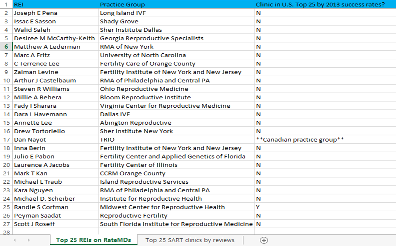Click cell Island Reproductive Services
The image size is (396, 246).
pos(177,182)
